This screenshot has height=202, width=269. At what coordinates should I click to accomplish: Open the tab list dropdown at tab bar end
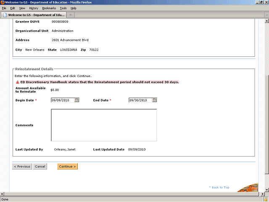coord(267,15)
